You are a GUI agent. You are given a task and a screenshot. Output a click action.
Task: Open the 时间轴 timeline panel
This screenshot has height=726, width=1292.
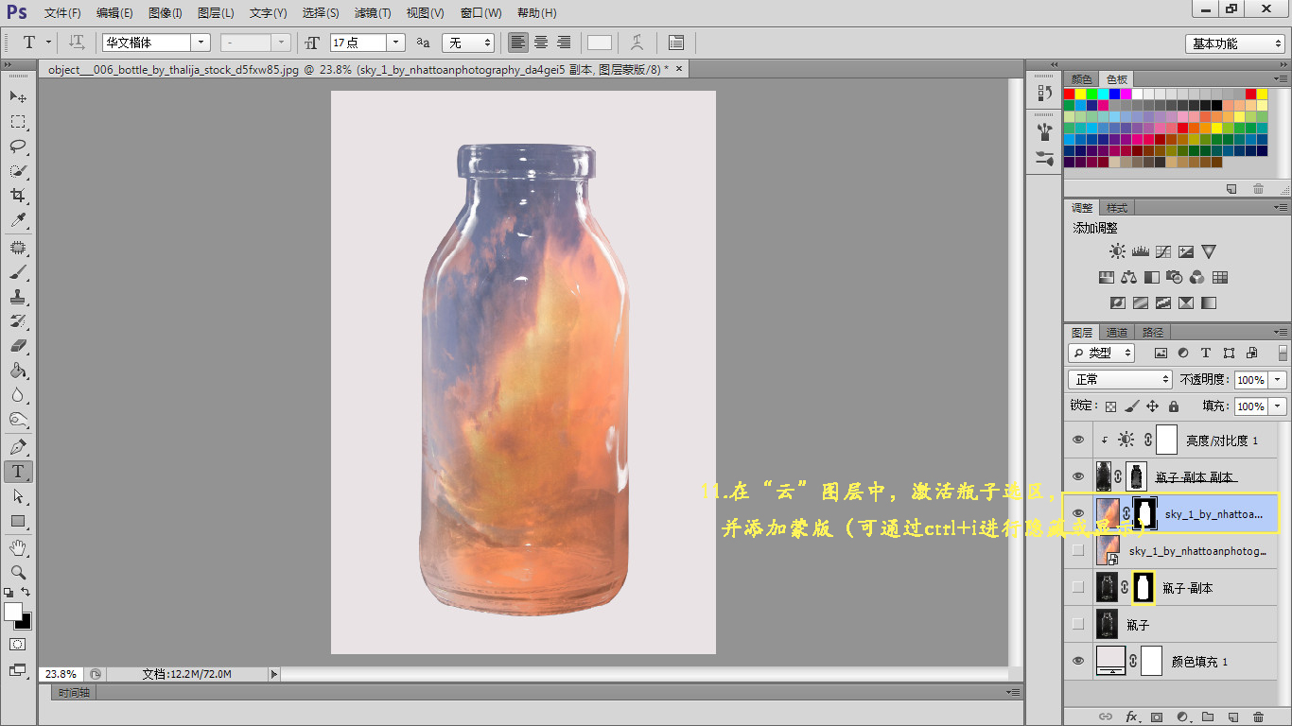coord(74,693)
